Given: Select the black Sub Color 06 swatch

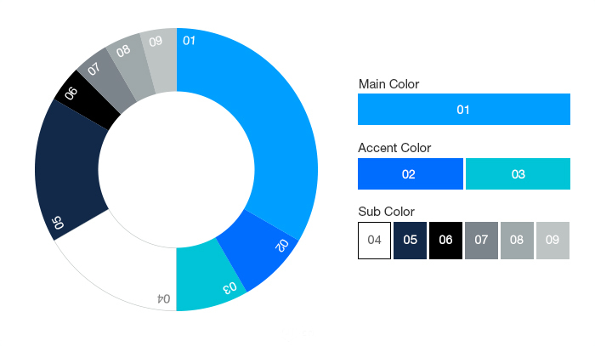Looking at the screenshot, I should [x=445, y=240].
